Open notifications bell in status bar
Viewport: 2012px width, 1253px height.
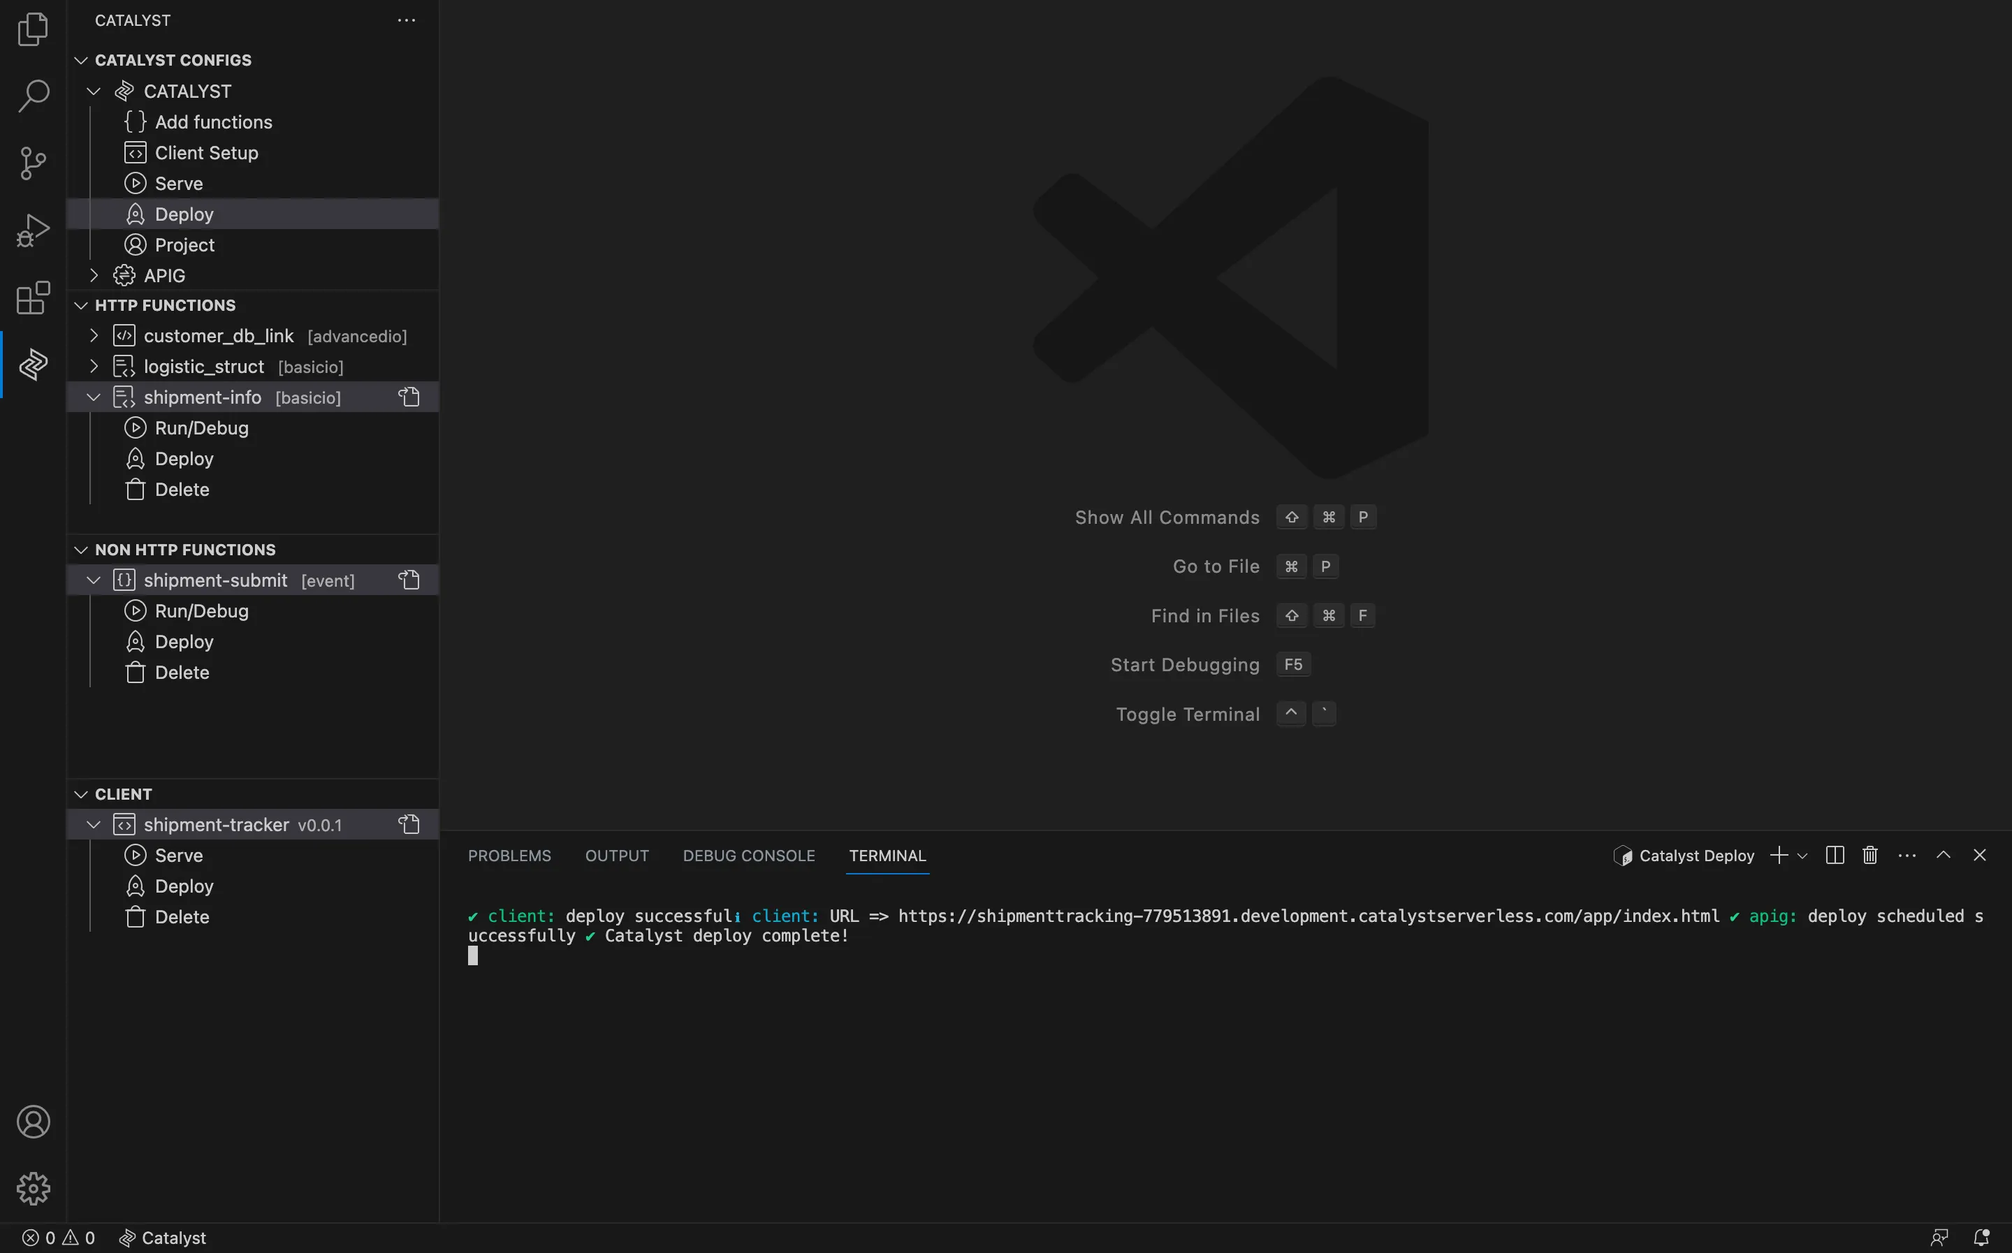[x=1981, y=1237]
